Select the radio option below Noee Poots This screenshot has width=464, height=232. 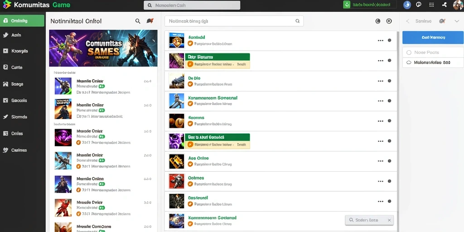click(x=409, y=63)
